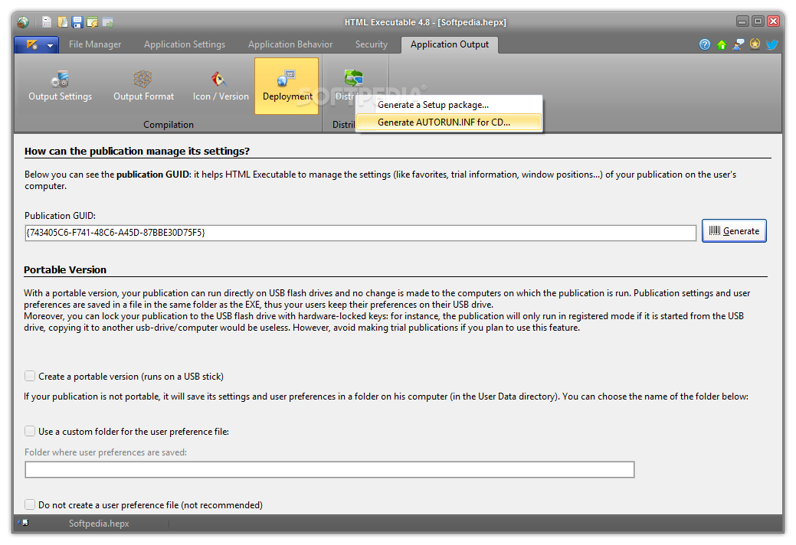Go to the home page via the green house icon
Viewport: 796px width, 545px height.
[722, 44]
